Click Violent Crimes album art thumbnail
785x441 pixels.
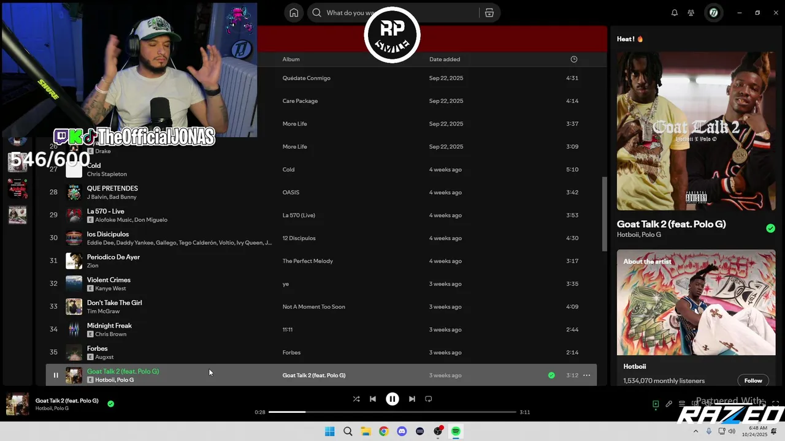(x=74, y=284)
